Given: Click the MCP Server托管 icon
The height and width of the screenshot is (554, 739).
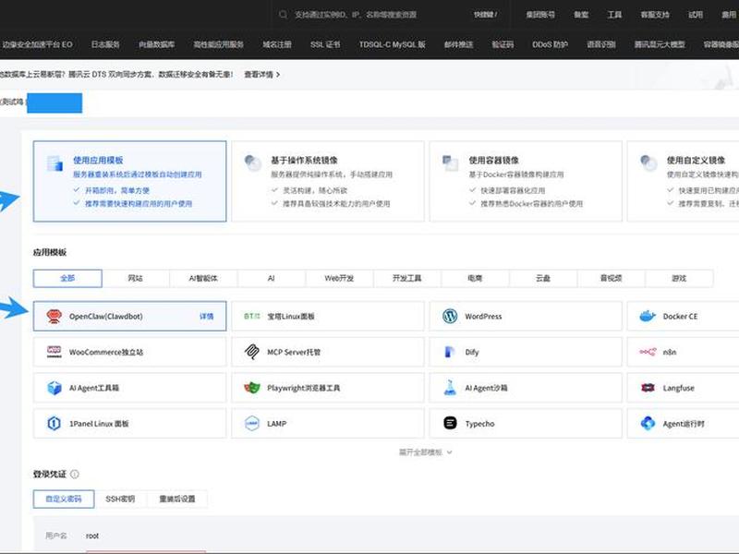Looking at the screenshot, I should pyautogui.click(x=252, y=352).
